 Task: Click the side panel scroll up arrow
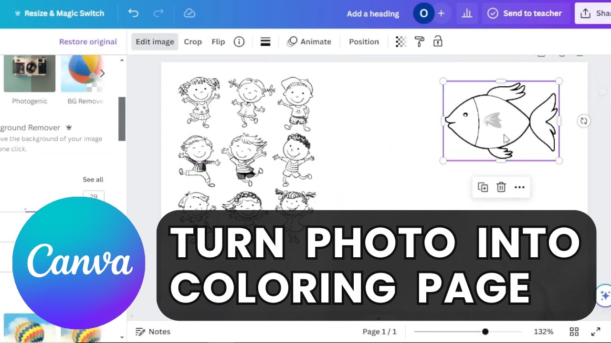click(122, 60)
